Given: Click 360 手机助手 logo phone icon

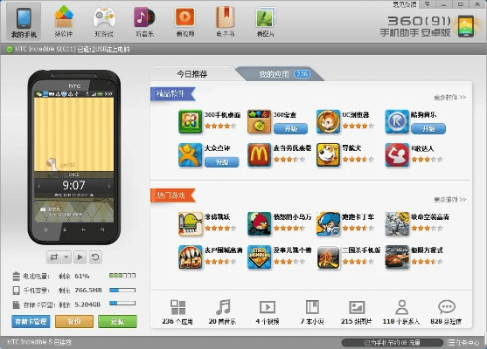Looking at the screenshot, I should click(465, 26).
